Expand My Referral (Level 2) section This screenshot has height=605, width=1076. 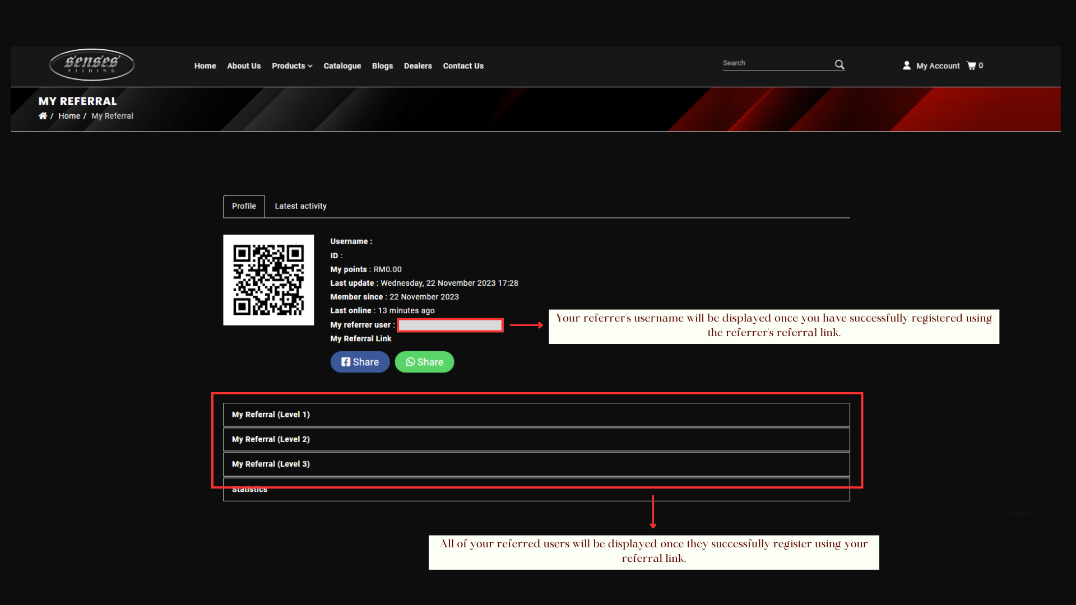(x=536, y=439)
